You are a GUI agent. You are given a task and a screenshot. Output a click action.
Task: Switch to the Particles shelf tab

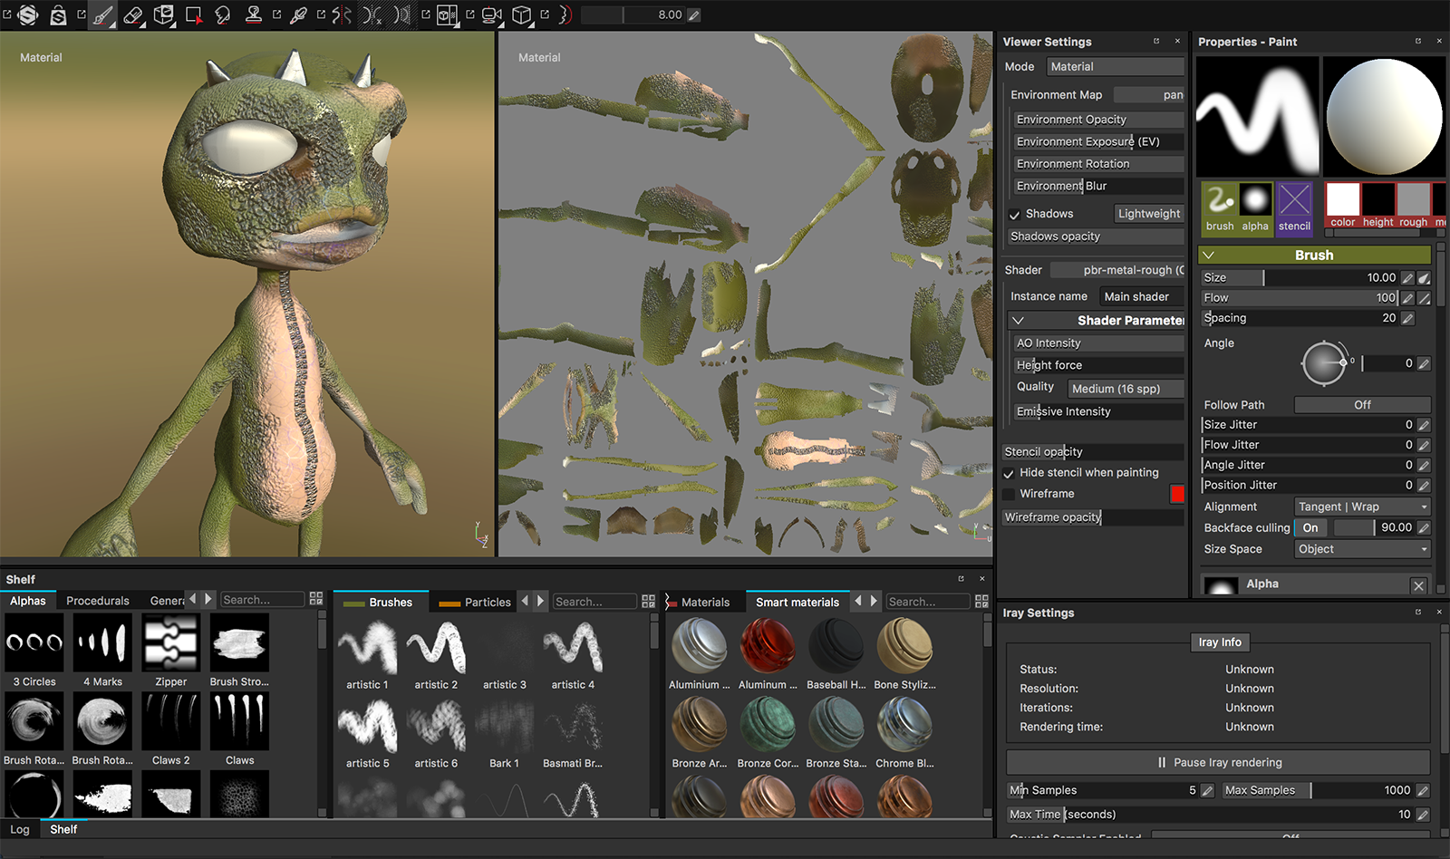[x=481, y=601]
